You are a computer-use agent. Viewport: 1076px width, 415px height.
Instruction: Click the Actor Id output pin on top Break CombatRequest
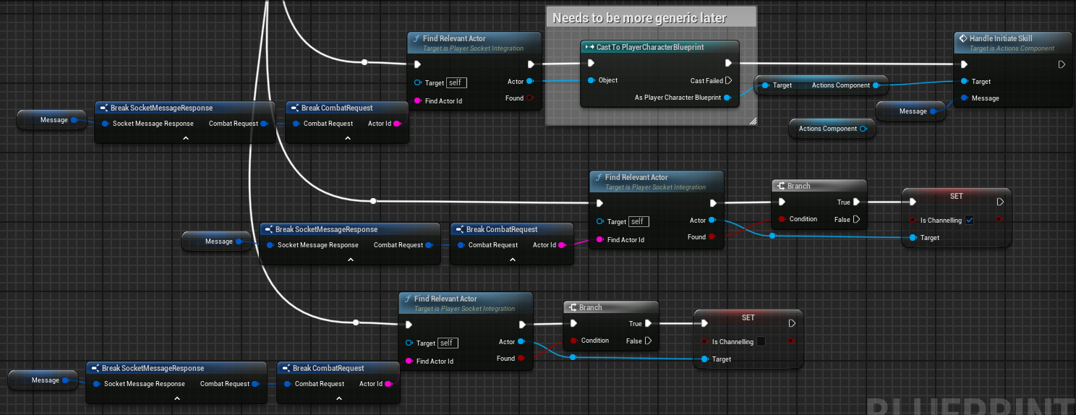point(397,124)
